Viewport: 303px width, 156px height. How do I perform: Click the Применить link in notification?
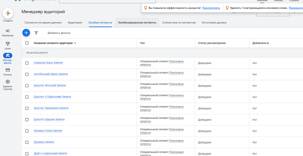(296, 8)
